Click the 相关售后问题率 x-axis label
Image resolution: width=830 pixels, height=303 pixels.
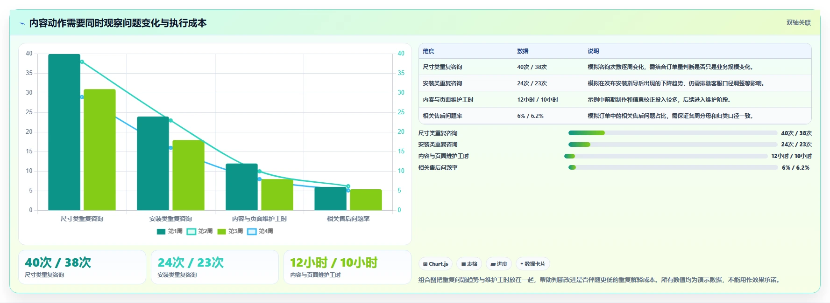pyautogui.click(x=348, y=219)
